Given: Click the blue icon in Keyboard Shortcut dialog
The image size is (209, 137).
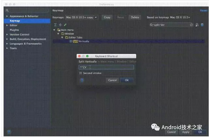Looking at the screenshot, I should tap(82, 80).
